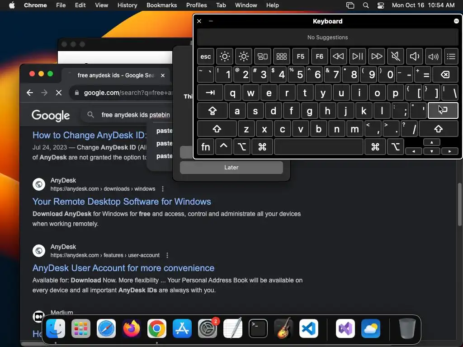Toggle the right option key
This screenshot has height=347, width=463.
[x=395, y=147]
